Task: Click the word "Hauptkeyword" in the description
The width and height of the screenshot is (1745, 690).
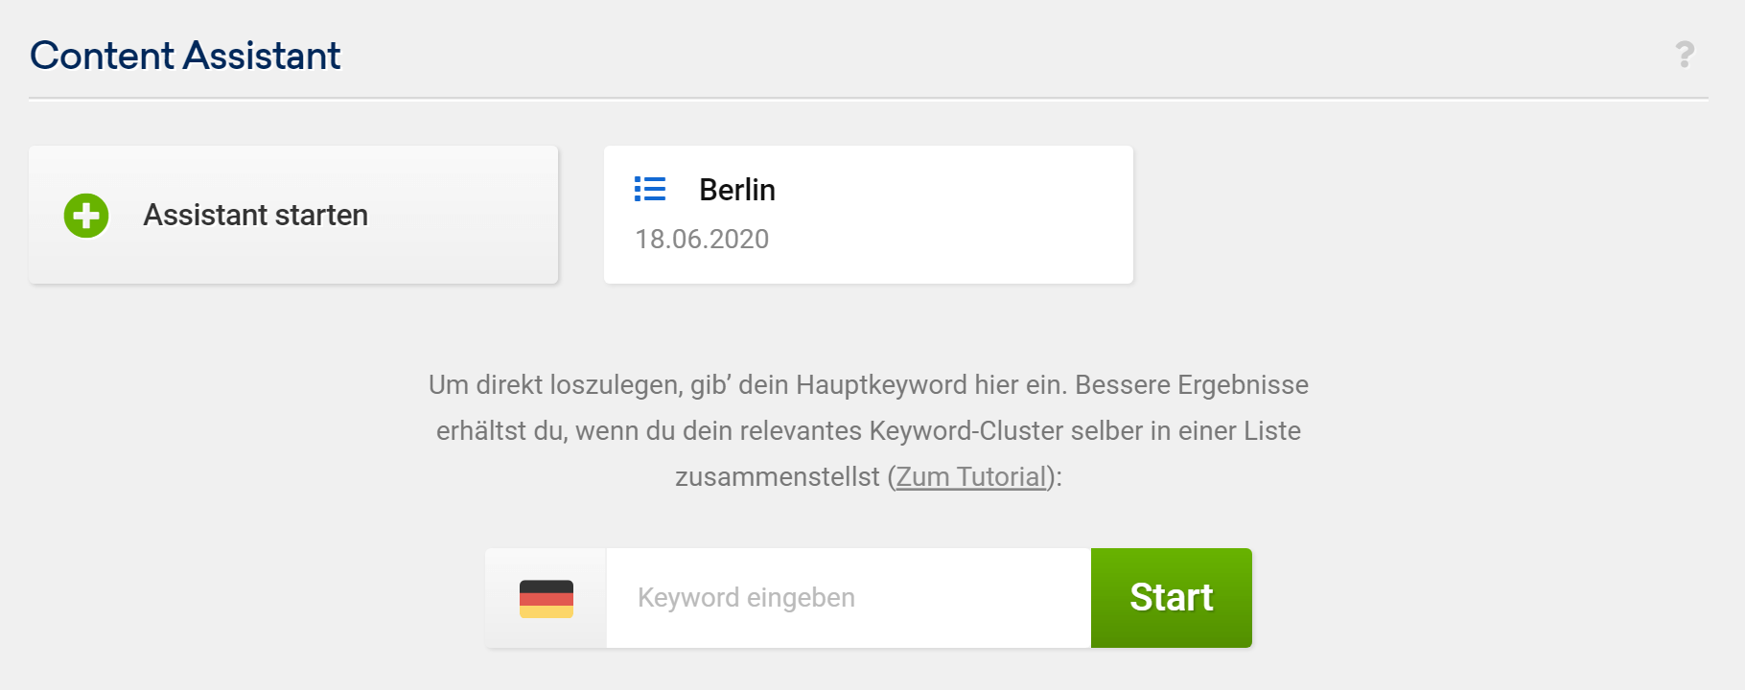Action: pos(881,384)
